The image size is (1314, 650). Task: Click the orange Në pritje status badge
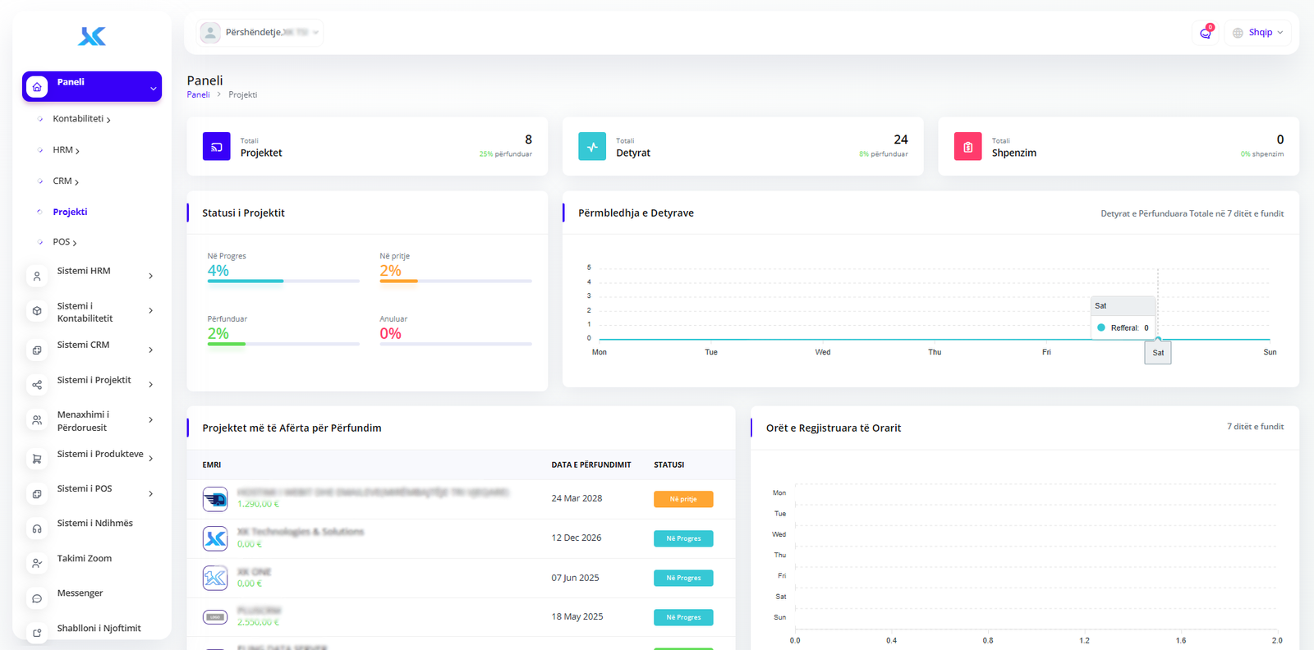point(683,499)
